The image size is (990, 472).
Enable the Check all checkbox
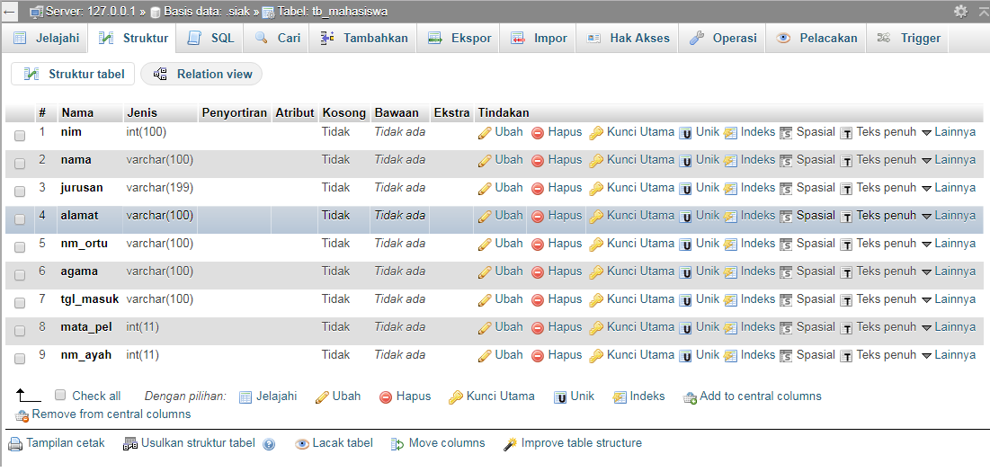click(x=60, y=395)
